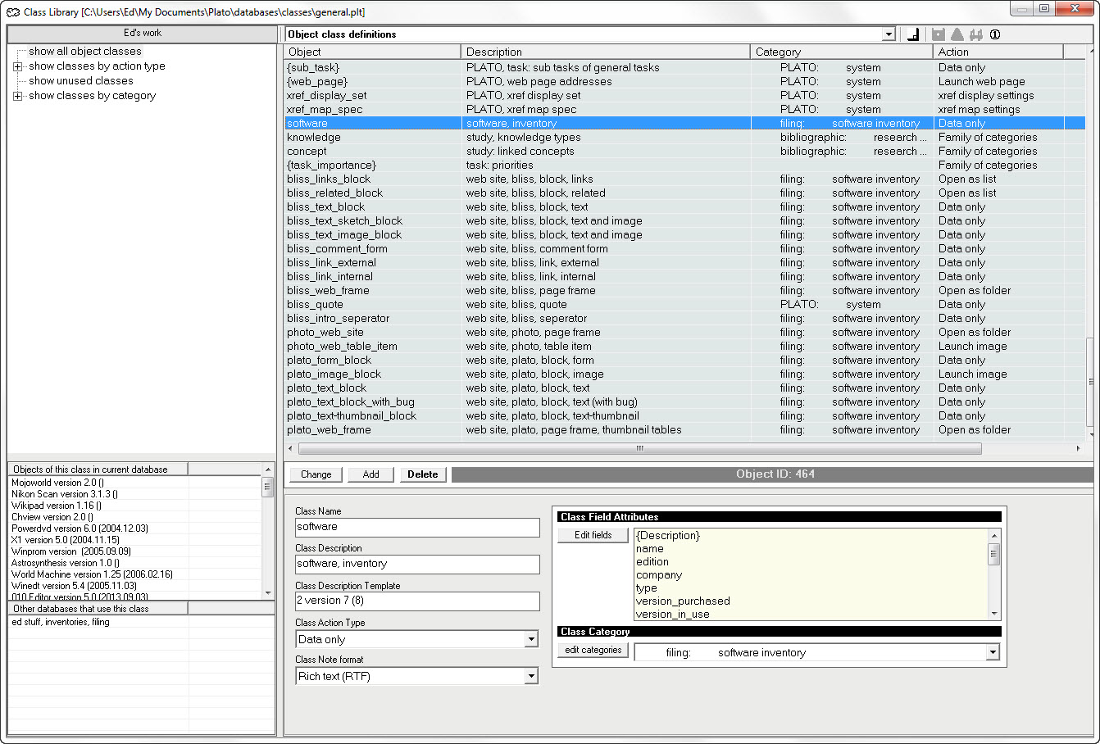Click the edit categories button
Image resolution: width=1100 pixels, height=744 pixels.
[x=593, y=650]
